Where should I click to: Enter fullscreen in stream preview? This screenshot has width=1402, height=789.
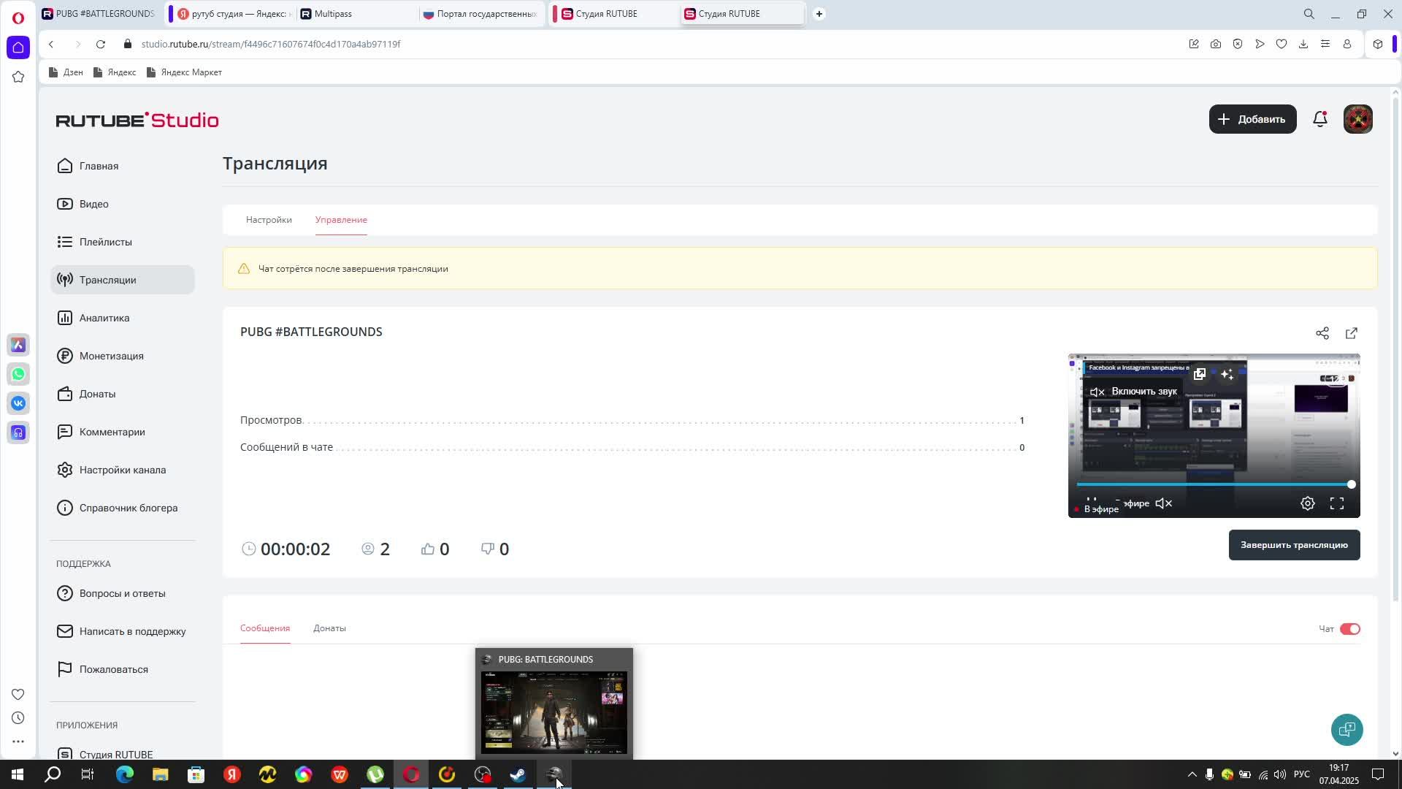[x=1336, y=503]
